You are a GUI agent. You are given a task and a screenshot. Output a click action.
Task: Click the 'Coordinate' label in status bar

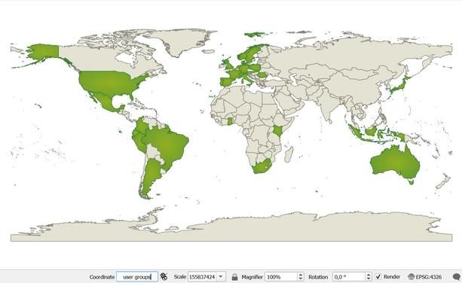[x=102, y=277]
